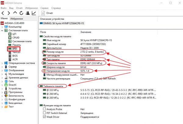This screenshot has width=183, height=124.
Task: Click the AIDA64 v5.80.4000 root icon
Action: [2, 23]
